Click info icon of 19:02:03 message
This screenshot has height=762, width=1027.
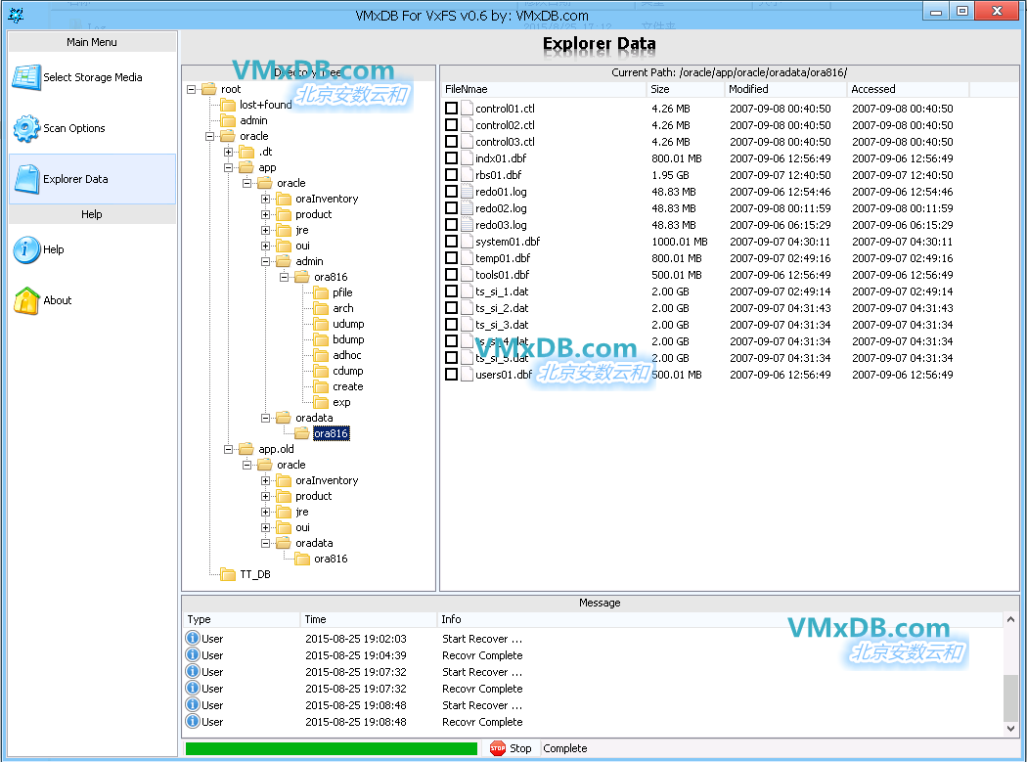click(193, 638)
